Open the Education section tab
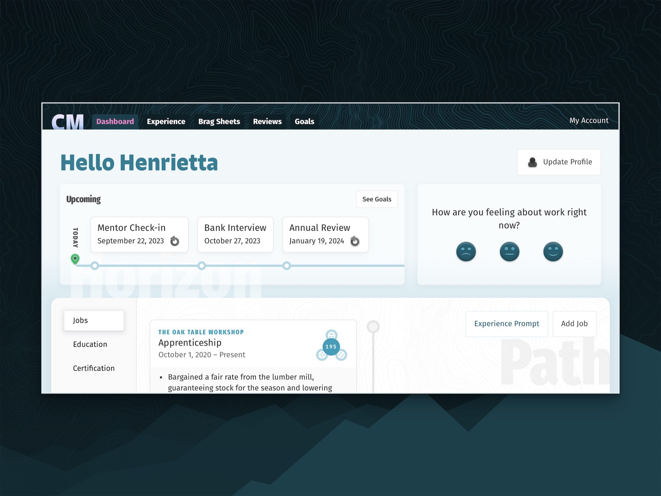The image size is (661, 496). click(90, 344)
